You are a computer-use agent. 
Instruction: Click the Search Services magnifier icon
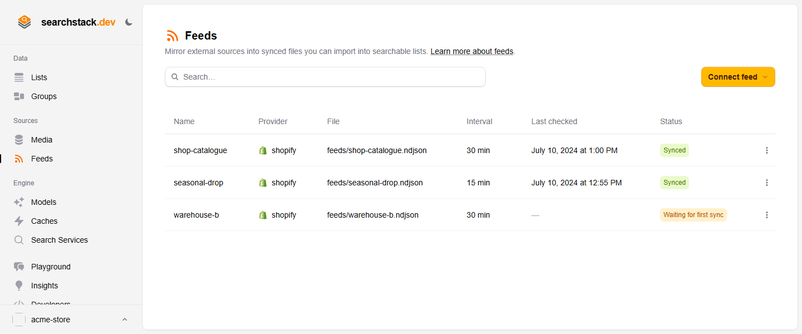pyautogui.click(x=19, y=240)
